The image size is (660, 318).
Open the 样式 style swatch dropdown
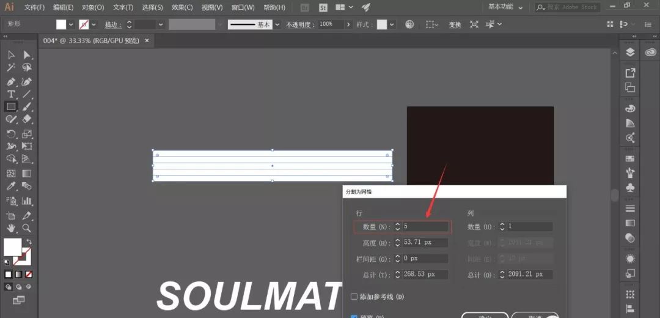[x=392, y=24]
